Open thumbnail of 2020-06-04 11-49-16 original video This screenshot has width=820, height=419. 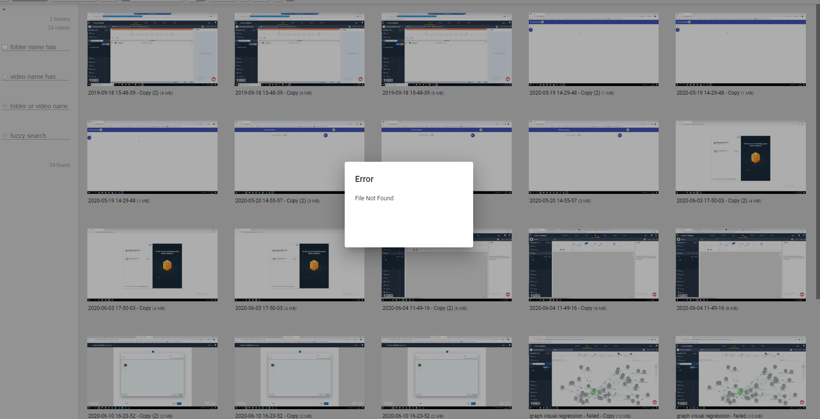point(741,265)
